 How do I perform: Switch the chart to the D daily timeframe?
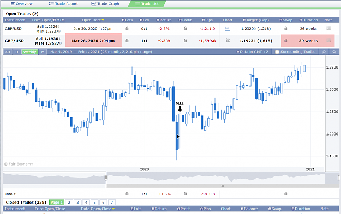pyautogui.click(x=17, y=52)
